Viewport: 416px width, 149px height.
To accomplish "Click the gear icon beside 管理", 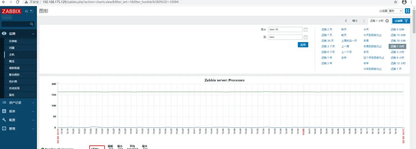I will pos(4,128).
